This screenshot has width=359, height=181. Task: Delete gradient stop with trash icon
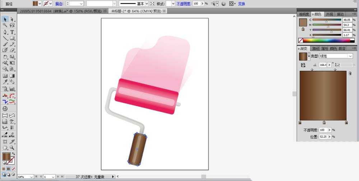(349, 73)
